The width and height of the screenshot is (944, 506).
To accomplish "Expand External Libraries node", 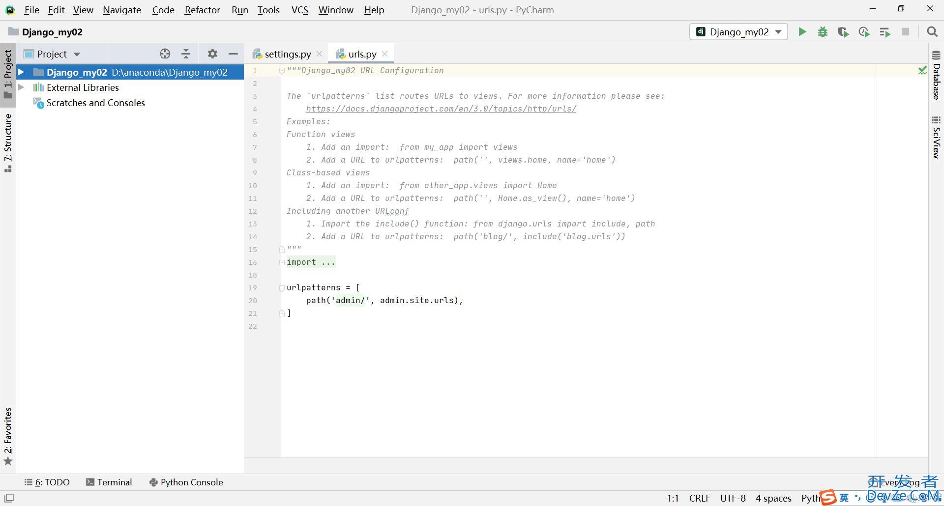I will 21,87.
